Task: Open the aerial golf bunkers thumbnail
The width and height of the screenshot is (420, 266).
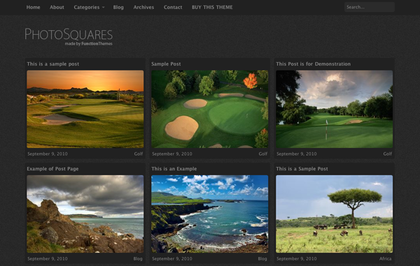Action: pos(210,109)
